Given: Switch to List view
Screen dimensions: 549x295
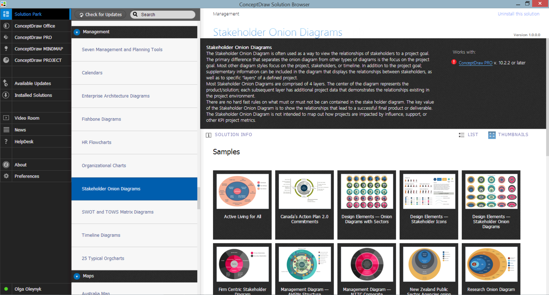Looking at the screenshot, I should (468, 135).
